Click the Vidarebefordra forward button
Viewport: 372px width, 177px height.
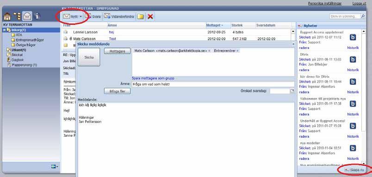[119, 17]
